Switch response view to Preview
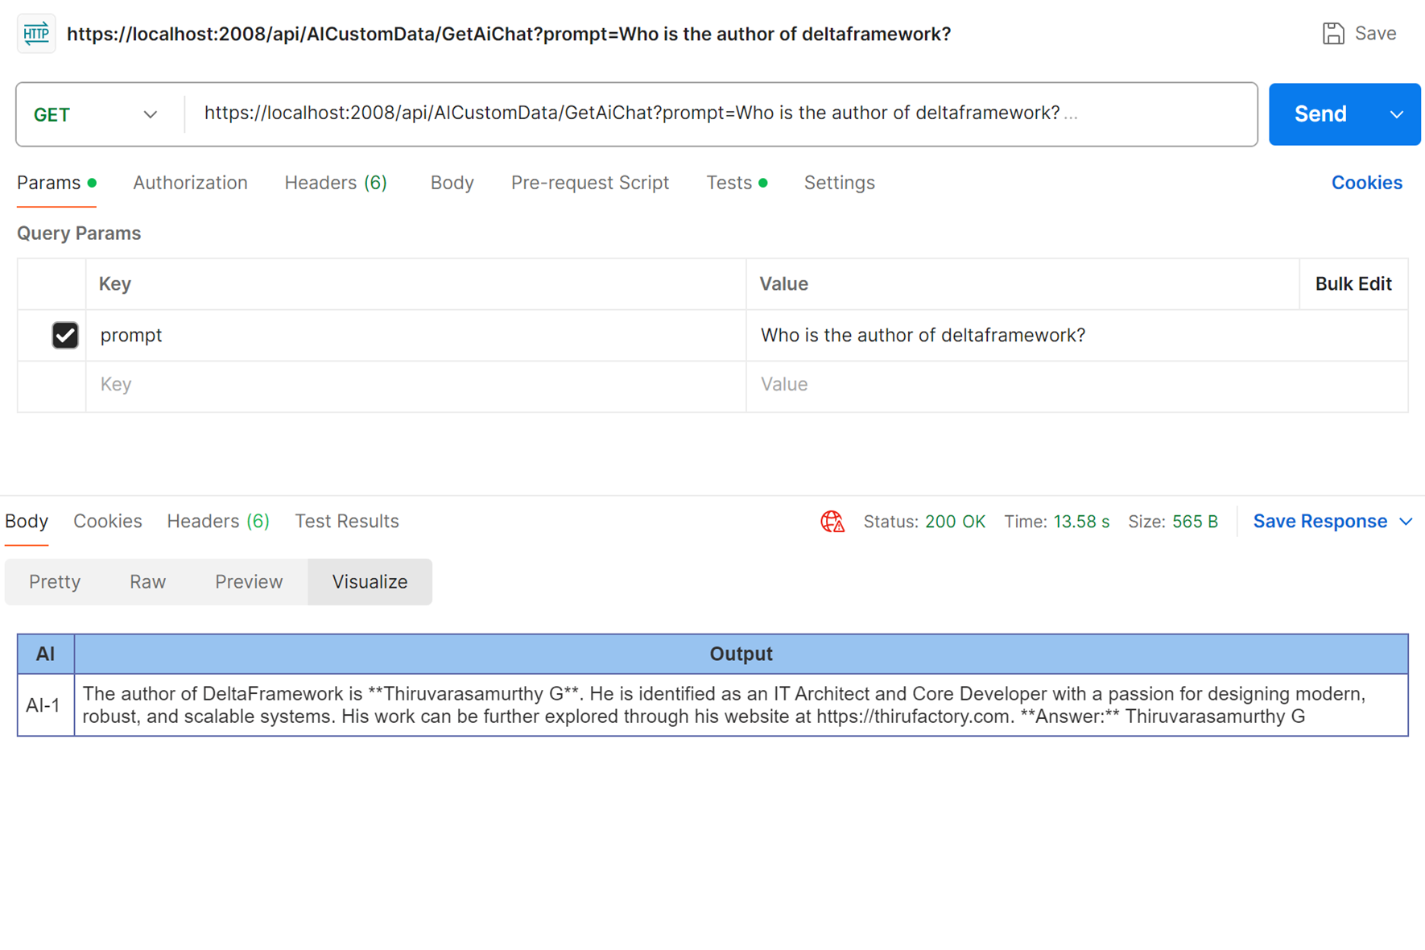 tap(249, 581)
